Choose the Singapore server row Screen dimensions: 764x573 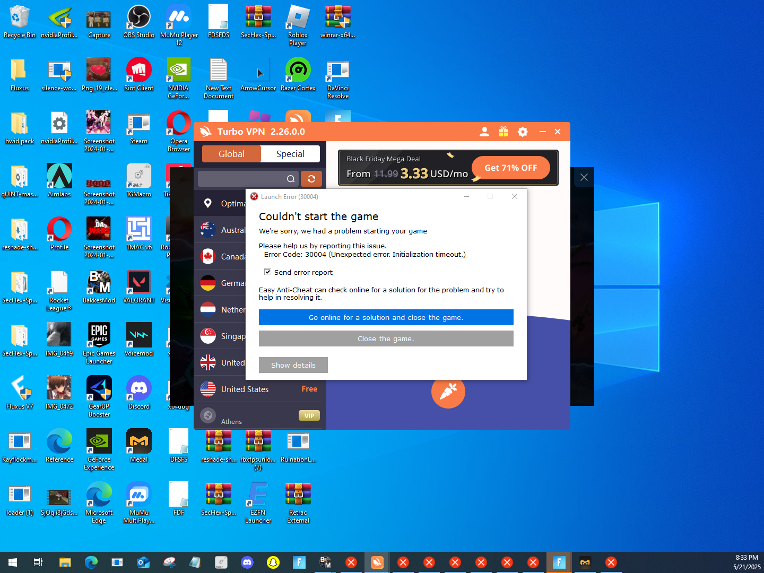coord(220,336)
